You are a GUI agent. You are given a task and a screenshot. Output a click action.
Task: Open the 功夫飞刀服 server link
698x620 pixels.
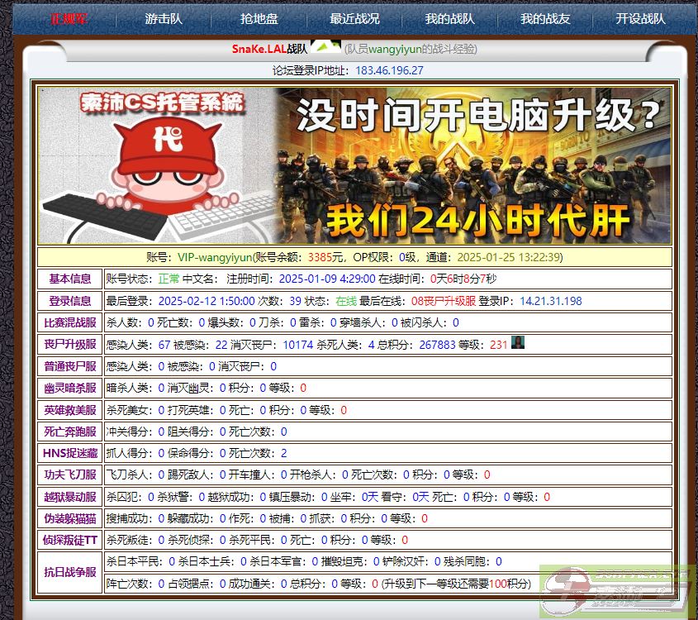click(x=70, y=475)
